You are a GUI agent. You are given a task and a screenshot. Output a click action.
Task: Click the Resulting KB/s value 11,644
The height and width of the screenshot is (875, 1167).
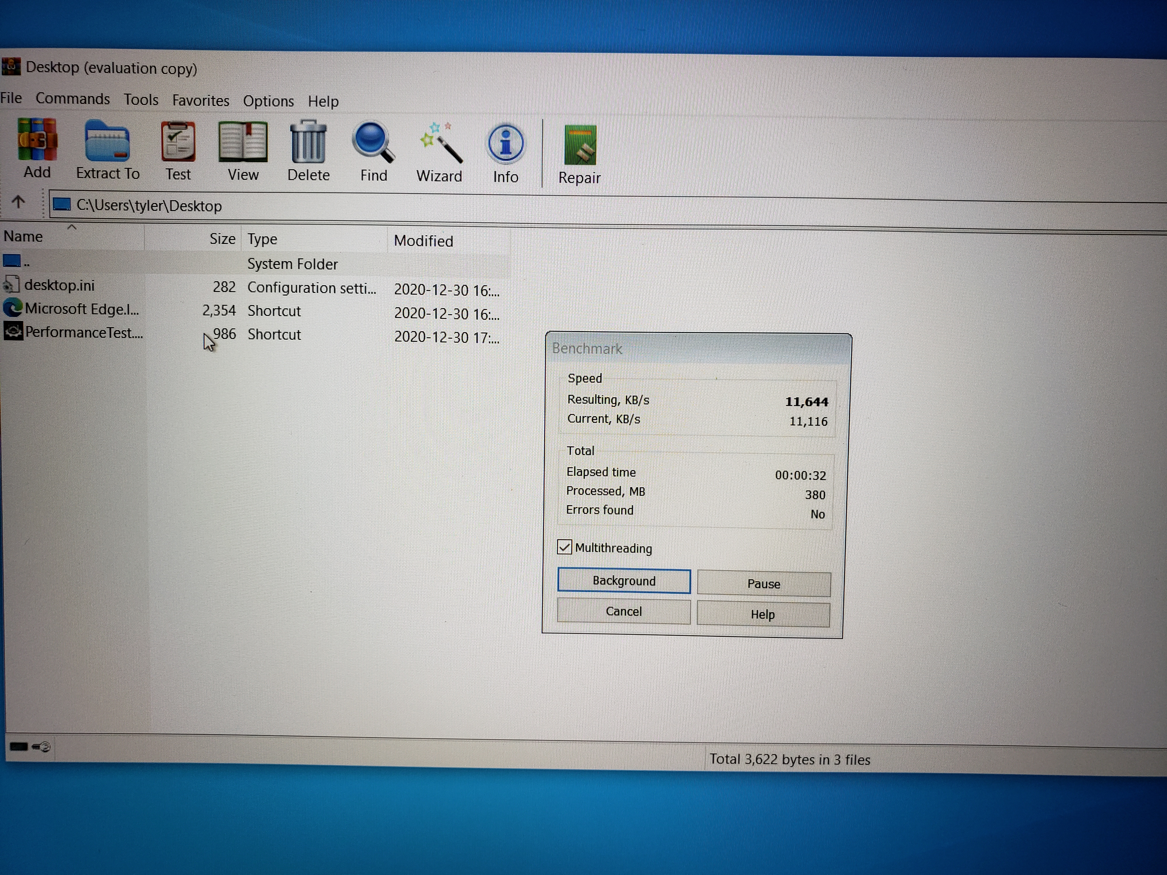click(807, 402)
